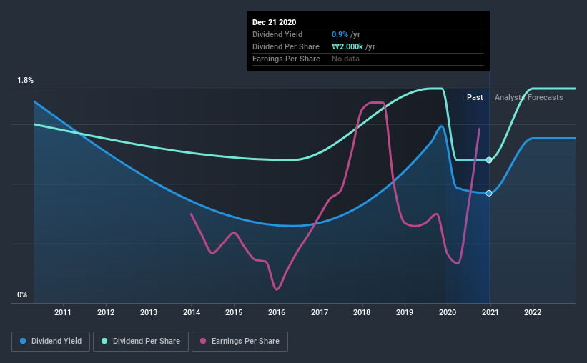587x363 pixels.
Task: Select the blue data point marker at 2021
Action: coord(489,193)
